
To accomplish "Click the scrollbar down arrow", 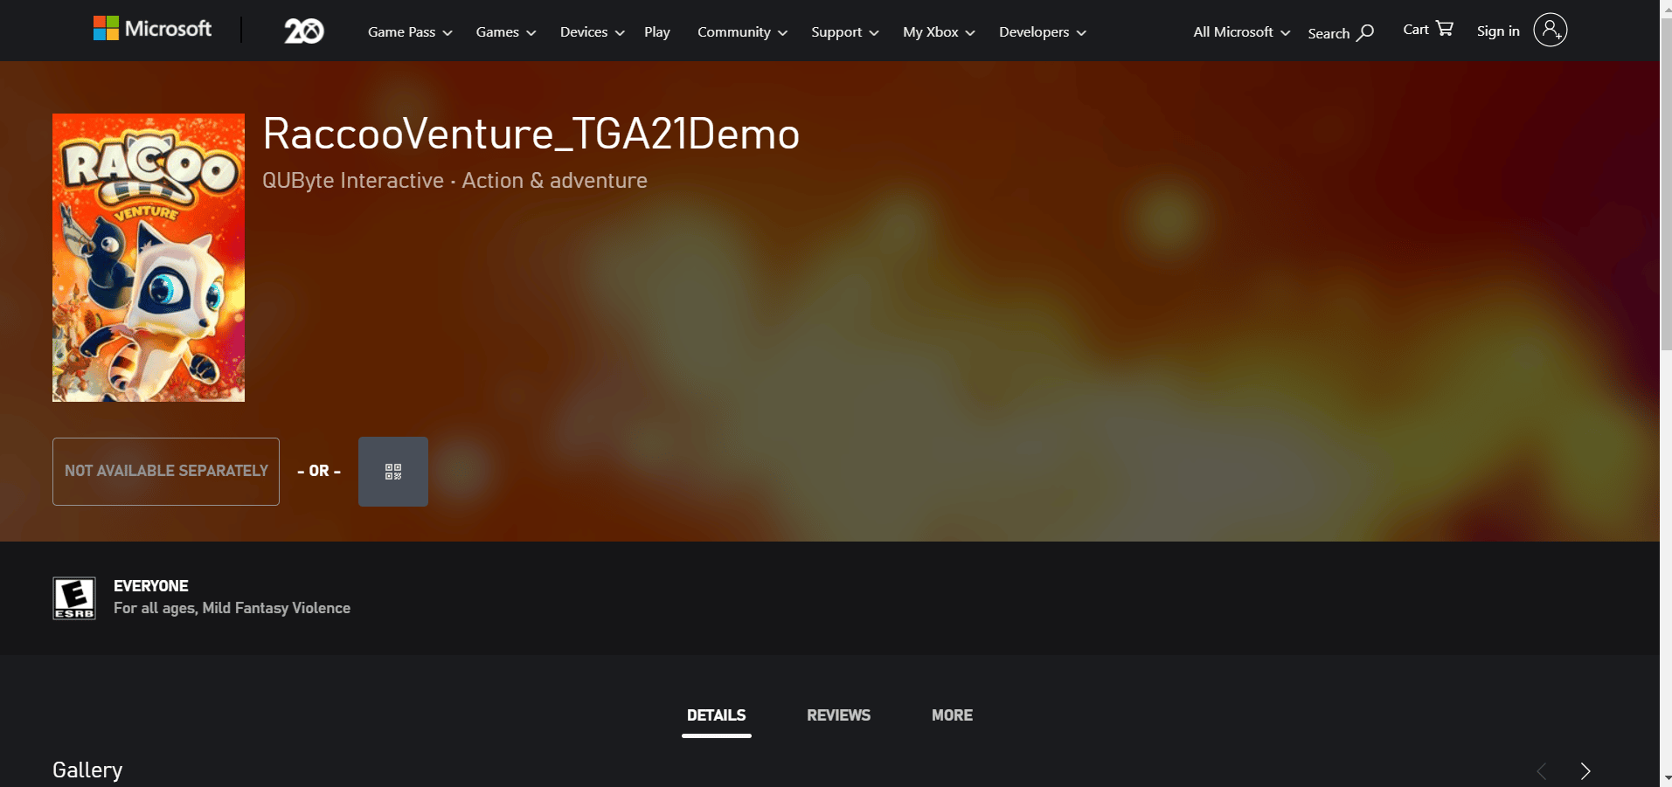I will click(1666, 779).
